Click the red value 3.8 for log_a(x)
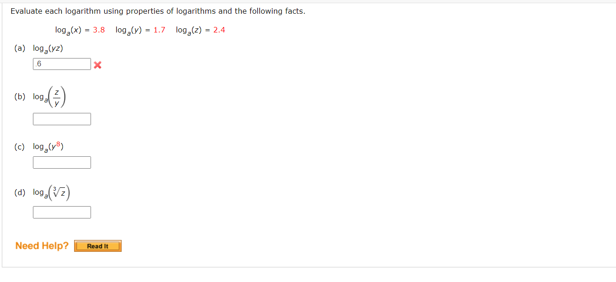This screenshot has width=616, height=282. click(x=99, y=30)
